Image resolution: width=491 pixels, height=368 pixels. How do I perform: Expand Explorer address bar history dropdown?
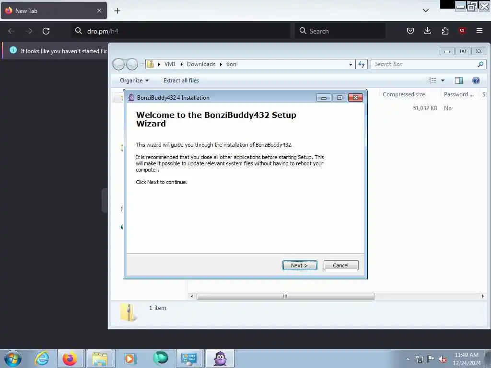(351, 65)
